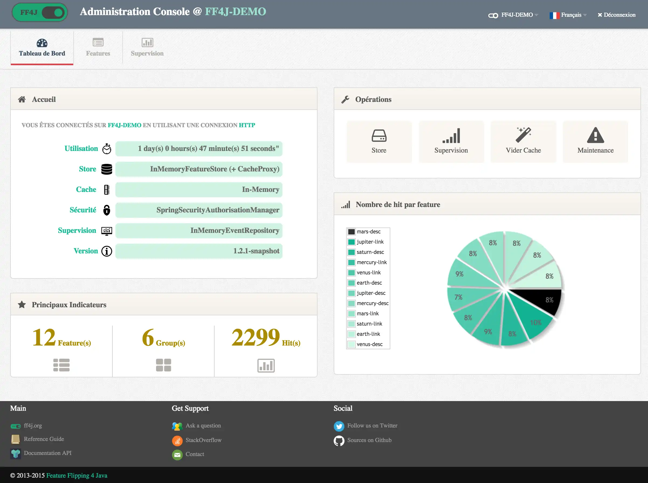Click the groups grid icon under 6 Group(s)
Viewport: 648px width, 483px height.
pyautogui.click(x=163, y=365)
